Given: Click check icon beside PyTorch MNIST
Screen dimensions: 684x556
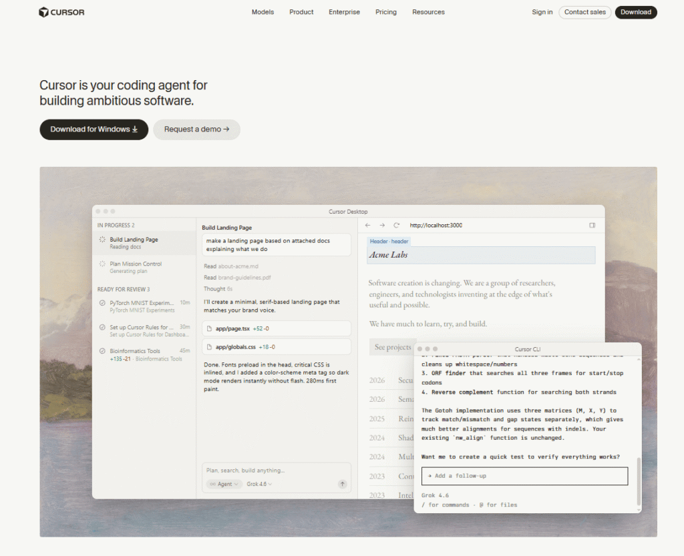Looking at the screenshot, I should coord(102,303).
